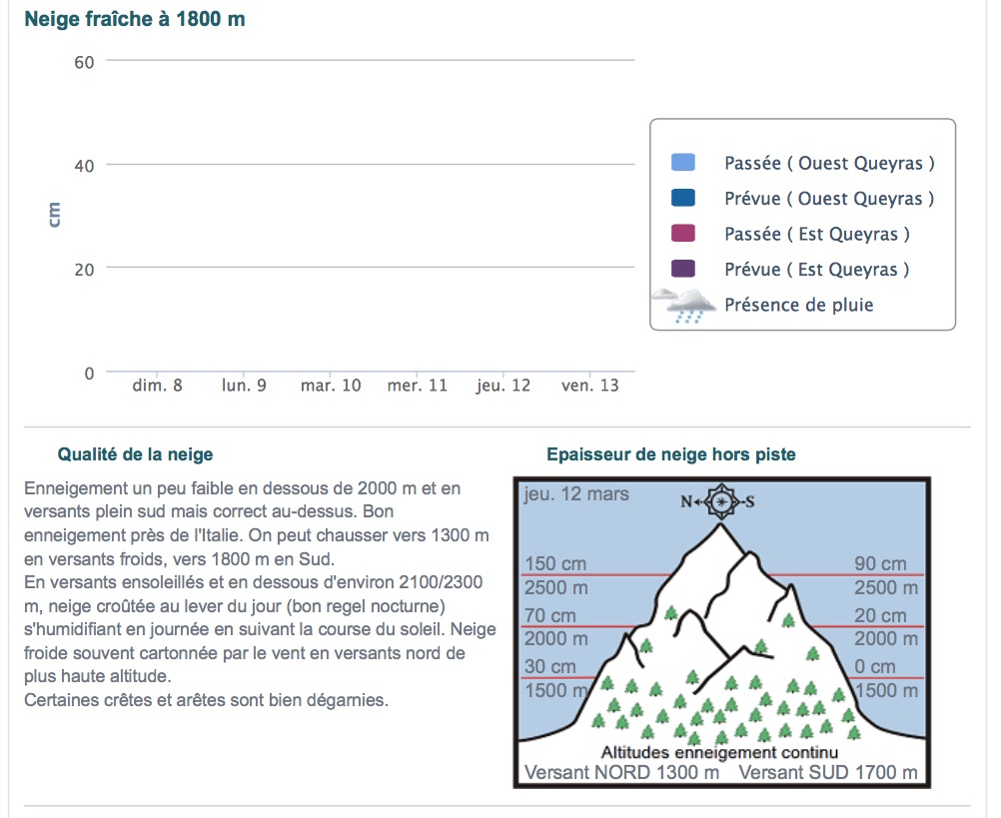1001x818 pixels.
Task: Click the mountain snow depth diagram image
Action: click(722, 632)
